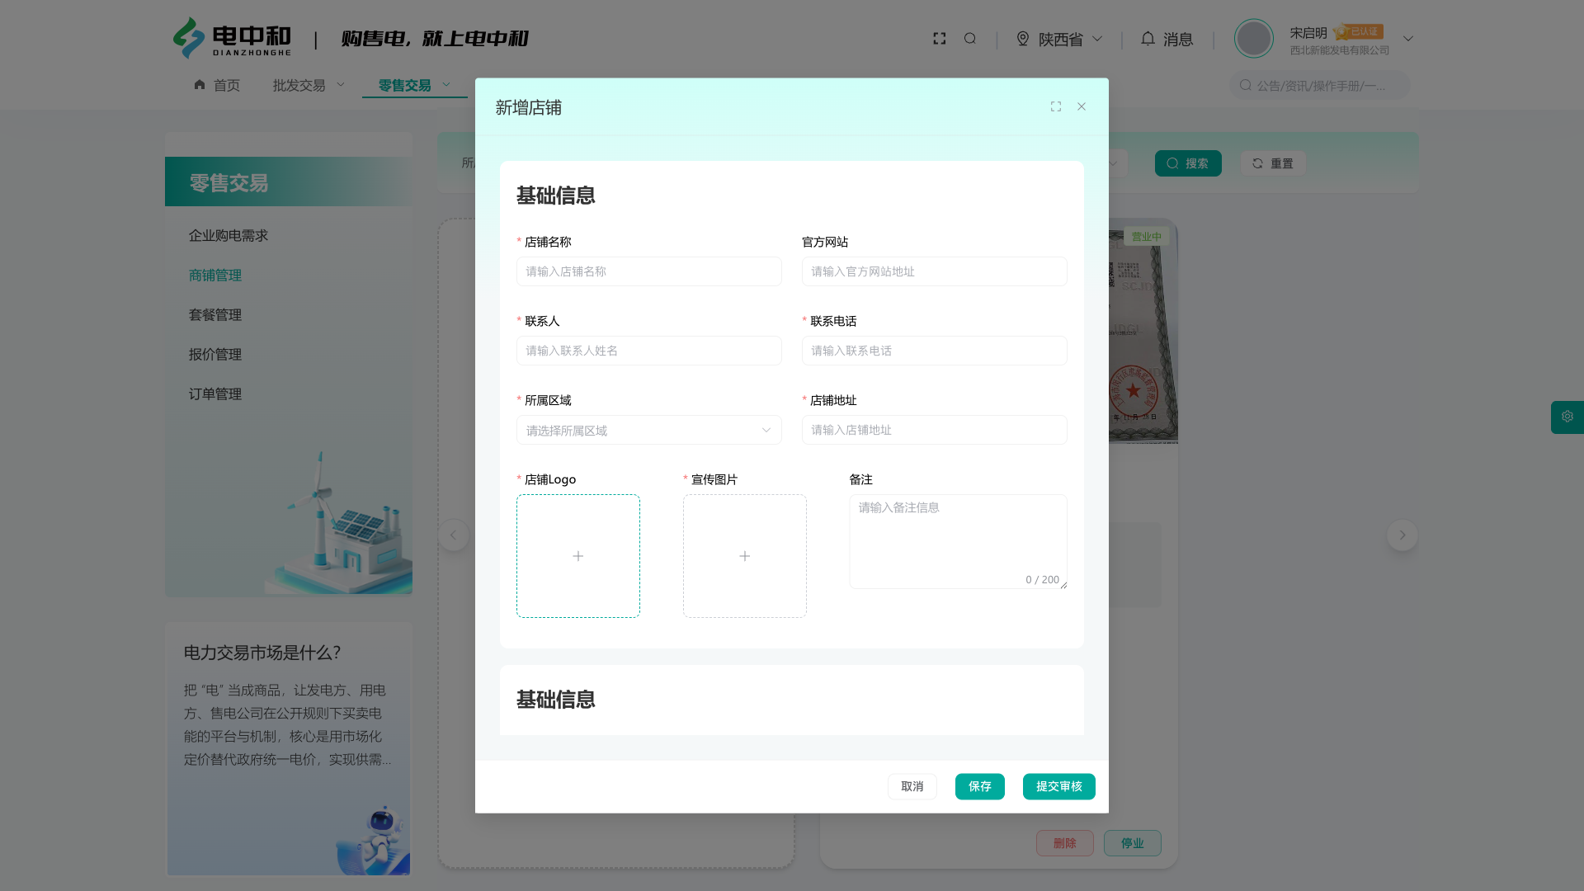Go to the 首页 tab
The image size is (1584, 891).
tap(217, 86)
